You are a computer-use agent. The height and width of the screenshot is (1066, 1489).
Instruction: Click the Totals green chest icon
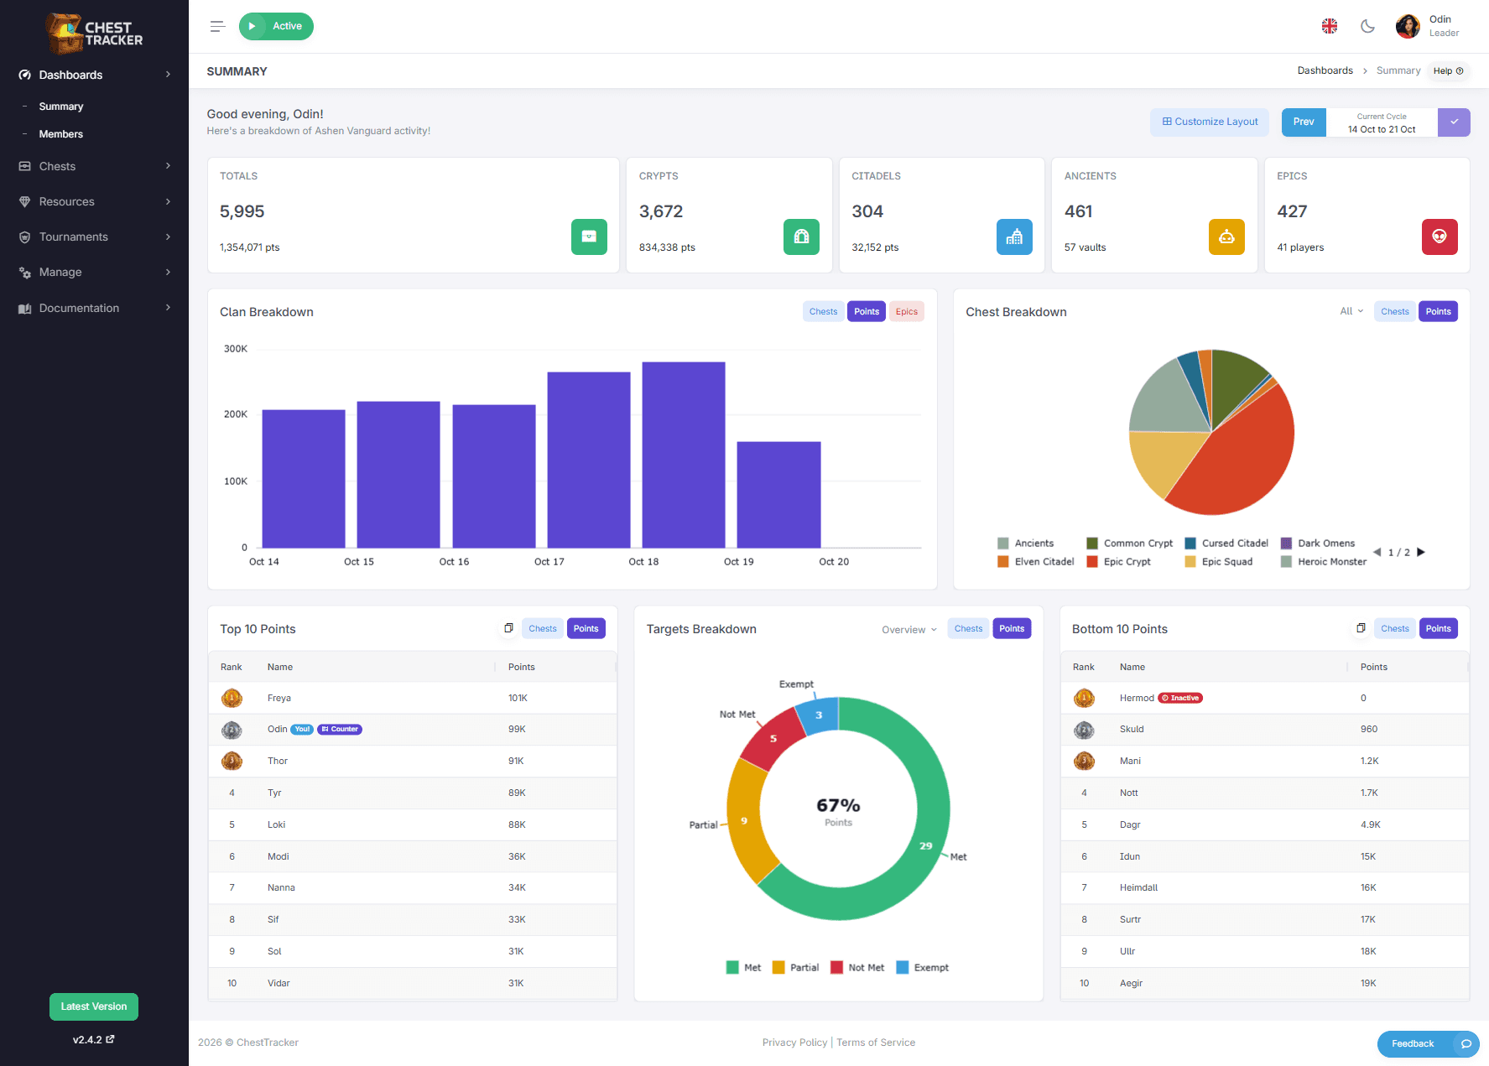(589, 237)
